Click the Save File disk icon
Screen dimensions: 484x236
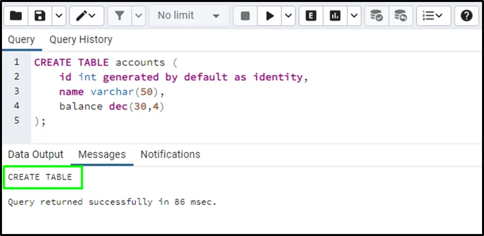[x=40, y=16]
